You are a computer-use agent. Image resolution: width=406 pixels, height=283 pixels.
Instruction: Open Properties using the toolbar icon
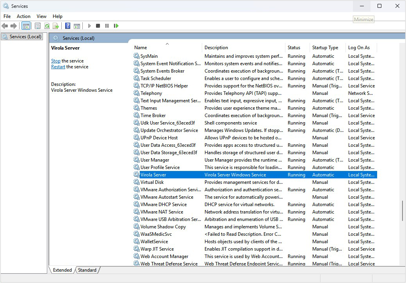(37, 26)
